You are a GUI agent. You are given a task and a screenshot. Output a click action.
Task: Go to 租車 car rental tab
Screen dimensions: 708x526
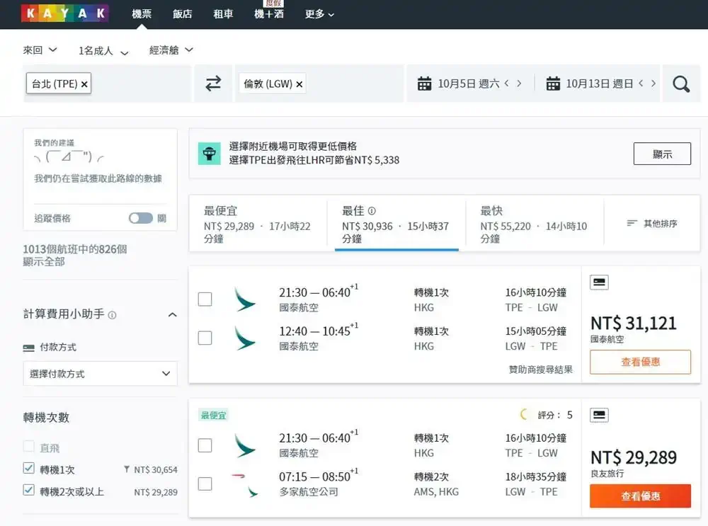(223, 14)
